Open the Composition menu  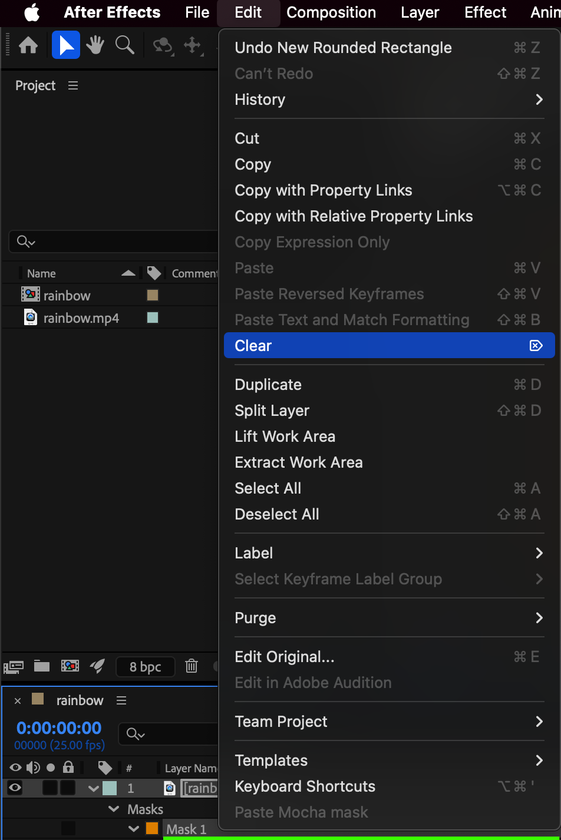pos(331,12)
